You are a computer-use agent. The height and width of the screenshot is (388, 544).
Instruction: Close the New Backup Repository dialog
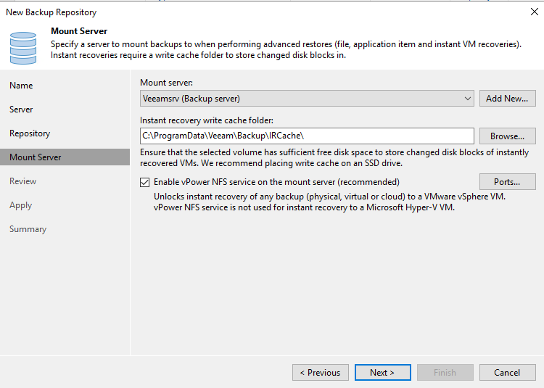[534, 12]
